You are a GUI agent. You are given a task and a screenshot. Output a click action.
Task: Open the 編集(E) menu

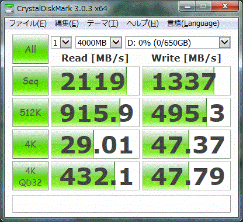click(x=67, y=23)
